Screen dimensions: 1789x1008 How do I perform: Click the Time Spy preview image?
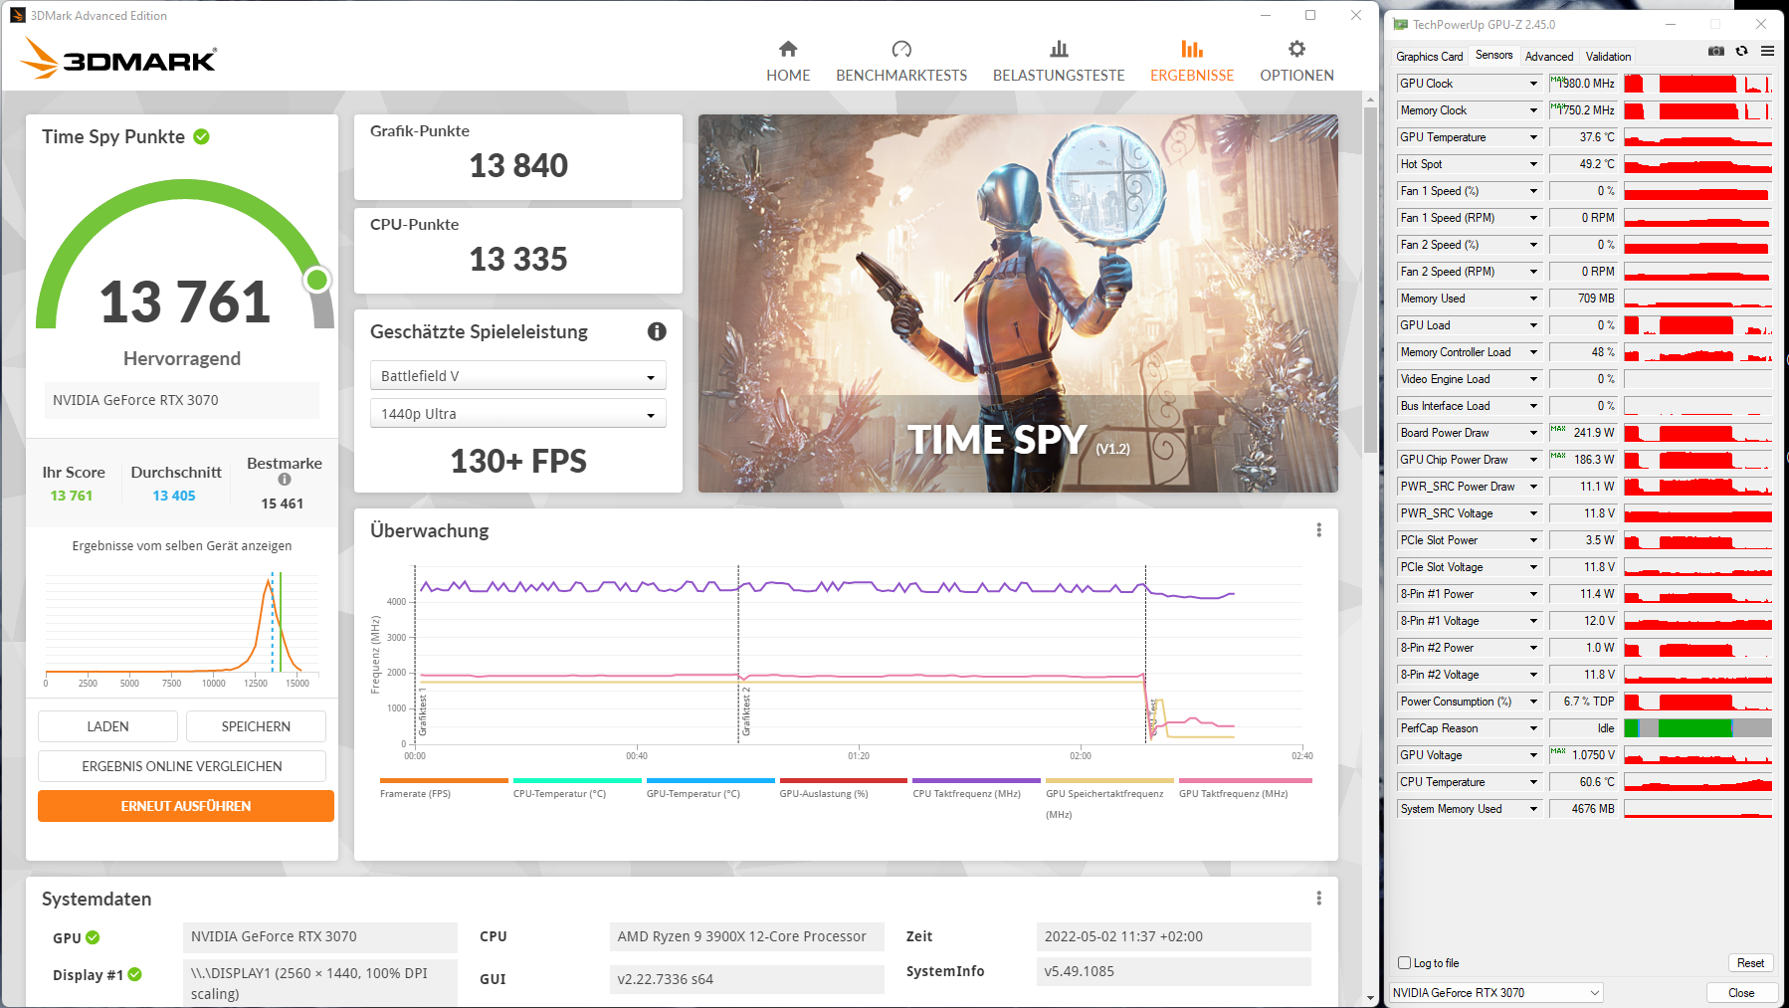1018,303
